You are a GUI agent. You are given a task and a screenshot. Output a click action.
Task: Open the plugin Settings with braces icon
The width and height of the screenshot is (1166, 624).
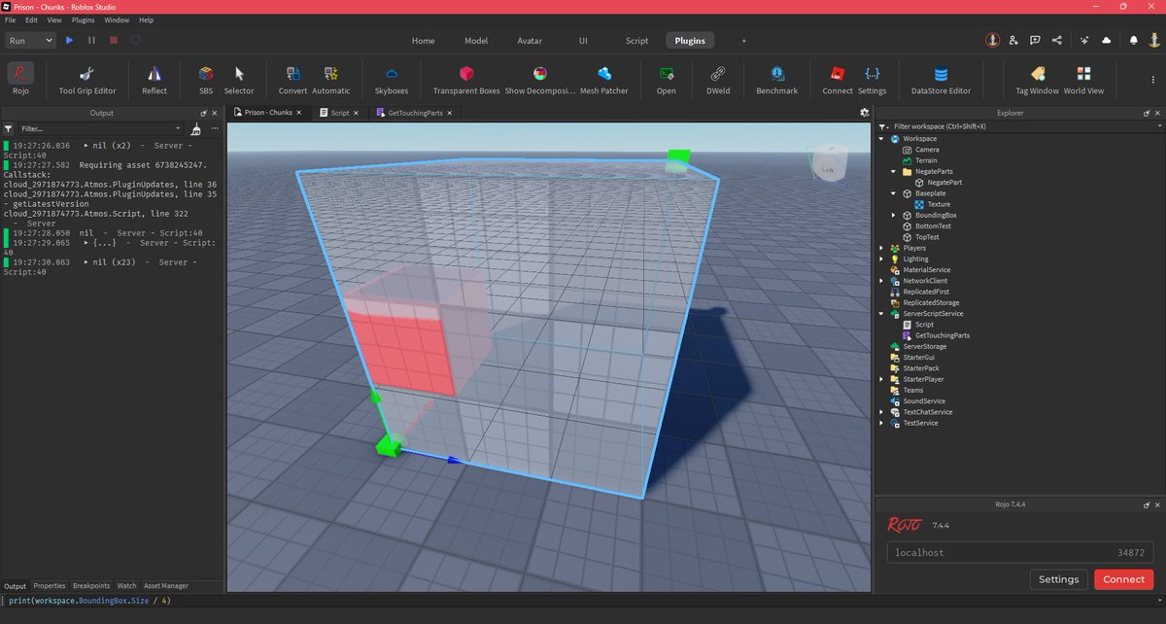[872, 79]
